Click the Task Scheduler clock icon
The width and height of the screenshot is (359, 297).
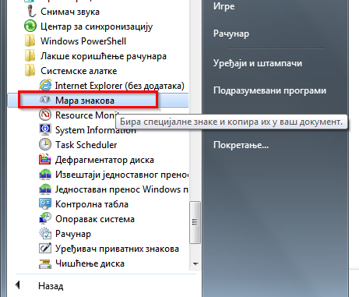[45, 144]
